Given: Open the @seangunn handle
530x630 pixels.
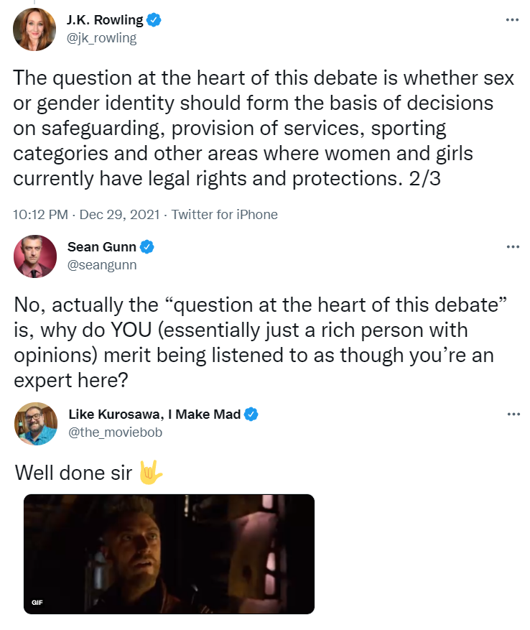Looking at the screenshot, I should (102, 265).
